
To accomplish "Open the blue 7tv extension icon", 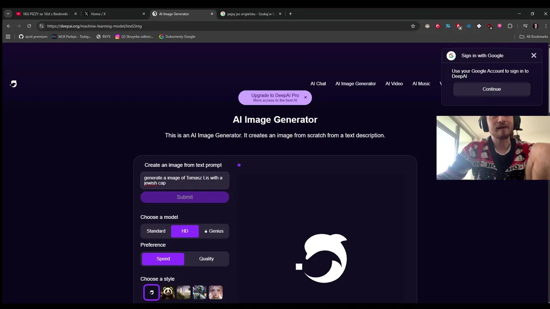I will click(x=448, y=26).
